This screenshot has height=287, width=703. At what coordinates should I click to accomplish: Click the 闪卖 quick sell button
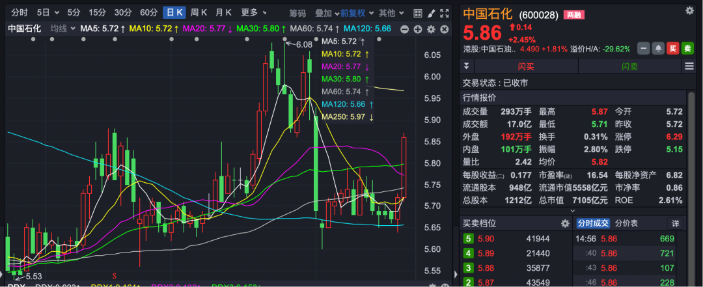click(629, 66)
